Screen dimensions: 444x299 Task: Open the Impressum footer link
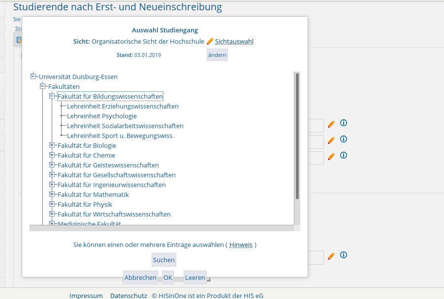(86, 296)
